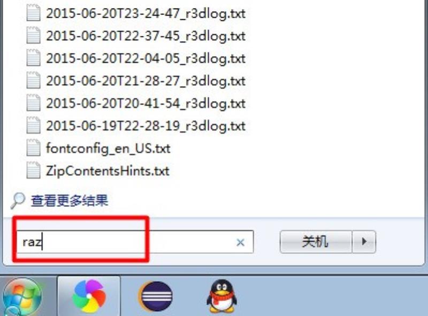Open the 查看更多结果 link
Viewport: 428px width, 316px height.
coord(70,201)
